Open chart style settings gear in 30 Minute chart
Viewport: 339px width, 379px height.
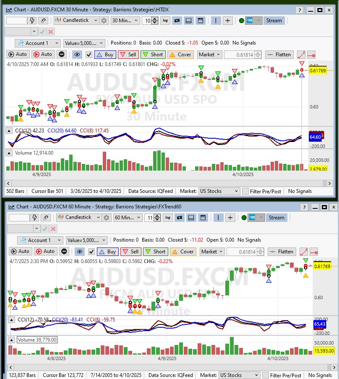(104, 21)
